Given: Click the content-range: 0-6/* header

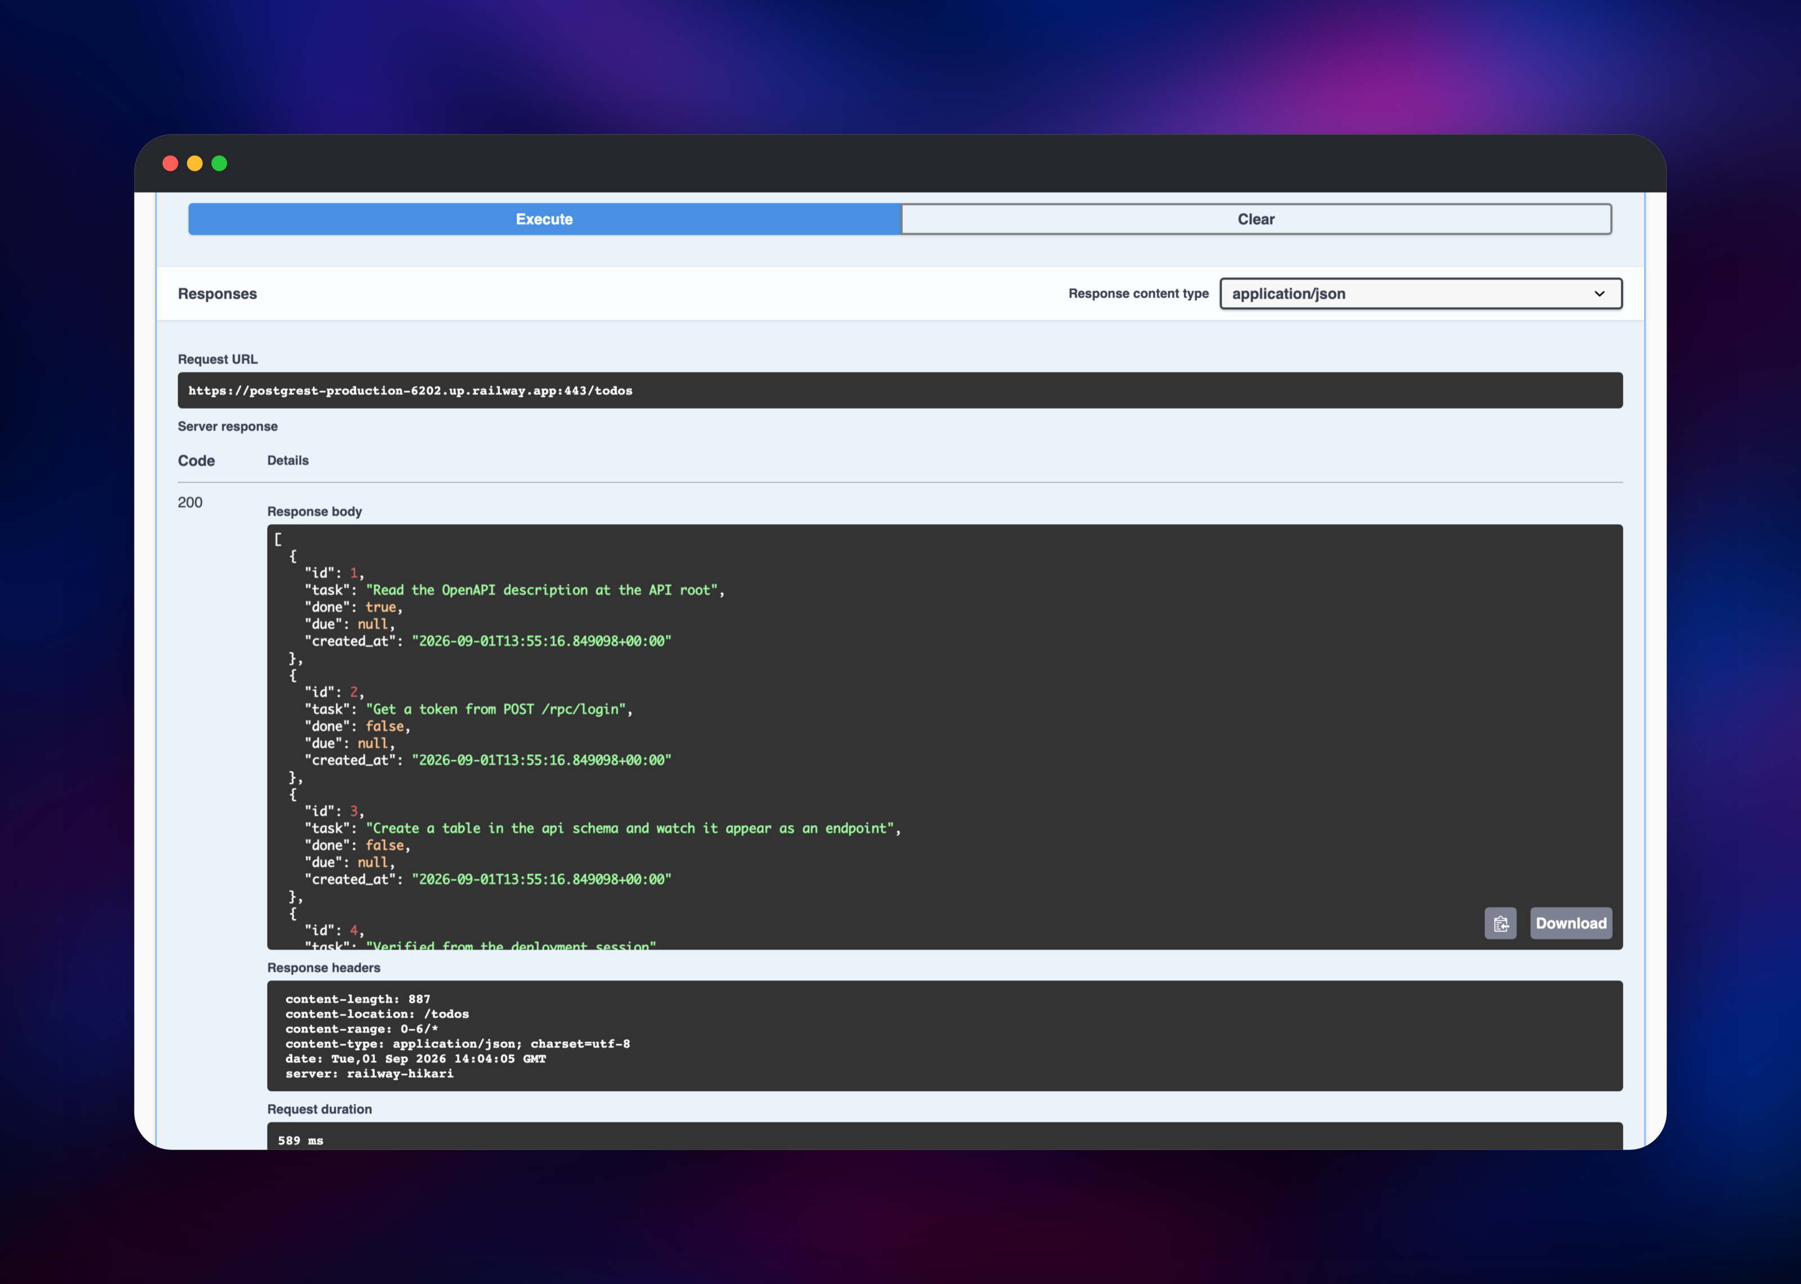Looking at the screenshot, I should (361, 1030).
